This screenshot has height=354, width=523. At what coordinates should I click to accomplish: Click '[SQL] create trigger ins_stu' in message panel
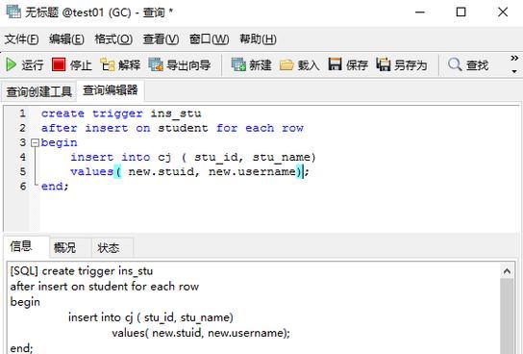pos(82,271)
